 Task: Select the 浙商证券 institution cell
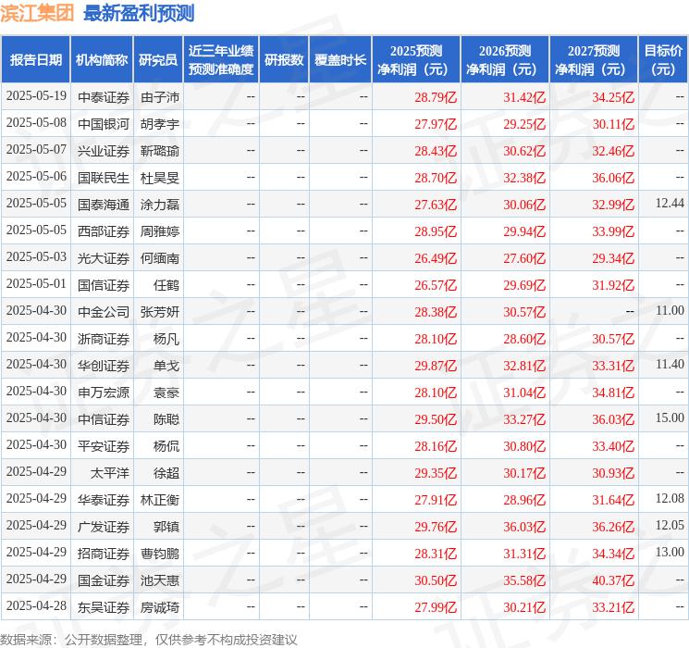click(x=104, y=339)
